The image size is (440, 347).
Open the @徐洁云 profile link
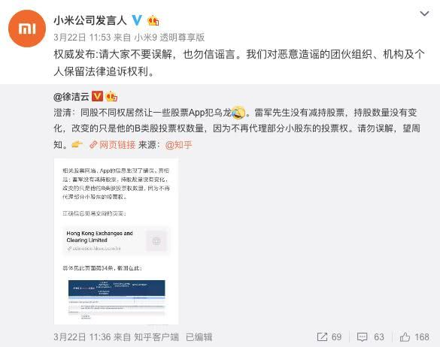tap(71, 97)
